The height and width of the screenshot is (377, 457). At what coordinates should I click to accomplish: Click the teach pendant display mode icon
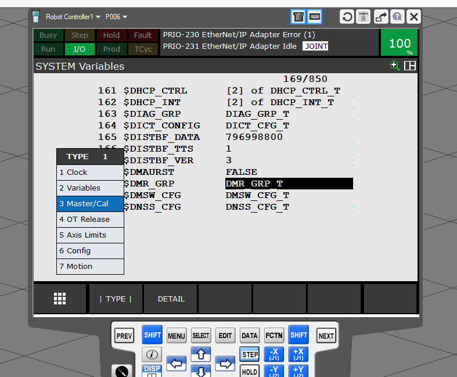(x=298, y=16)
